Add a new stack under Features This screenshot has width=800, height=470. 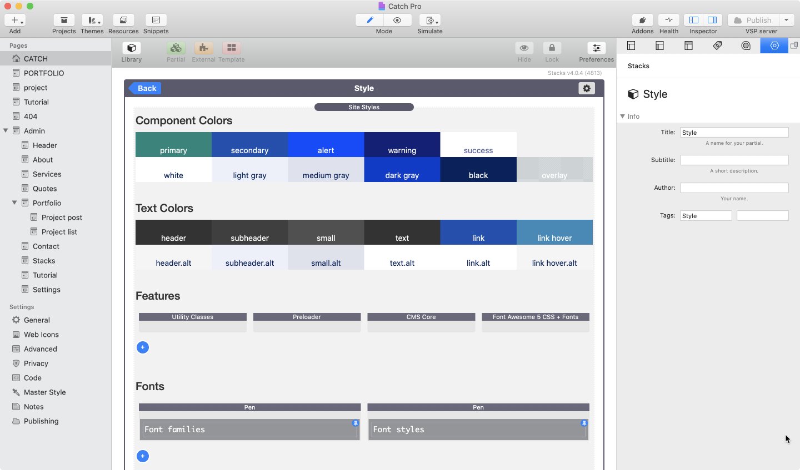click(x=143, y=347)
